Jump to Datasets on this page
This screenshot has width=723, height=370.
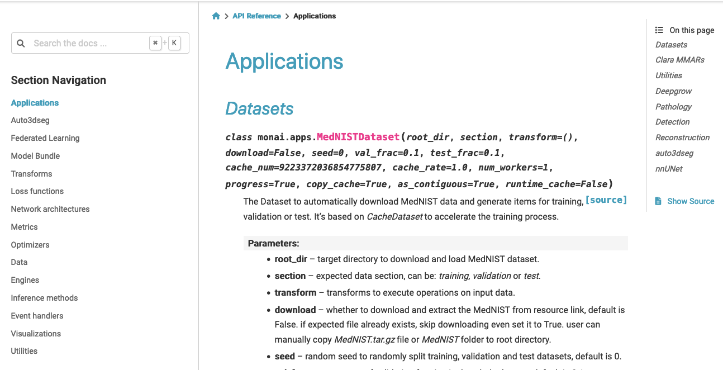[670, 44]
